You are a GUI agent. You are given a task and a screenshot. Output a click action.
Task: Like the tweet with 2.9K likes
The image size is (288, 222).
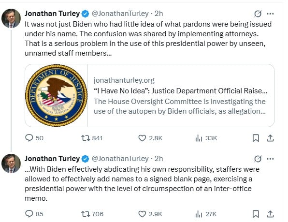(x=150, y=214)
